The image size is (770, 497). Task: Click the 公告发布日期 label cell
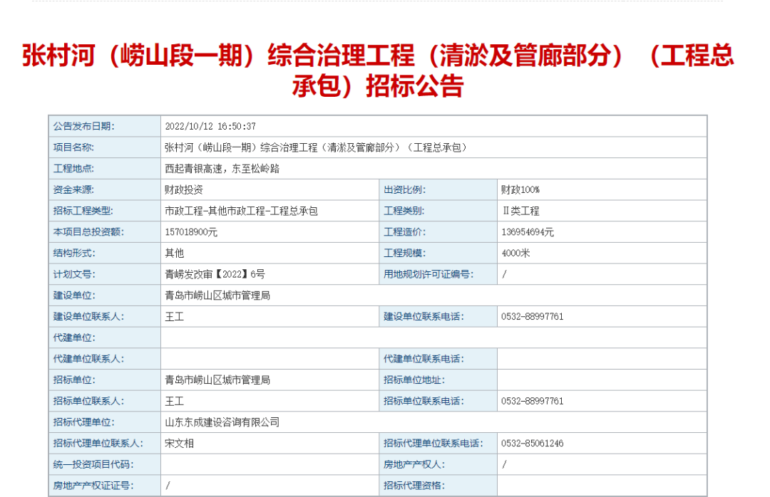click(x=105, y=127)
